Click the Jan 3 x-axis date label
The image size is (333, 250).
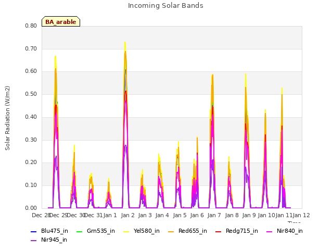(x=145, y=215)
